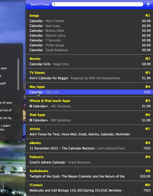This screenshot has height=196, width=153.
Task: Select song Calendar by Paris Combo
Action: [90, 21]
